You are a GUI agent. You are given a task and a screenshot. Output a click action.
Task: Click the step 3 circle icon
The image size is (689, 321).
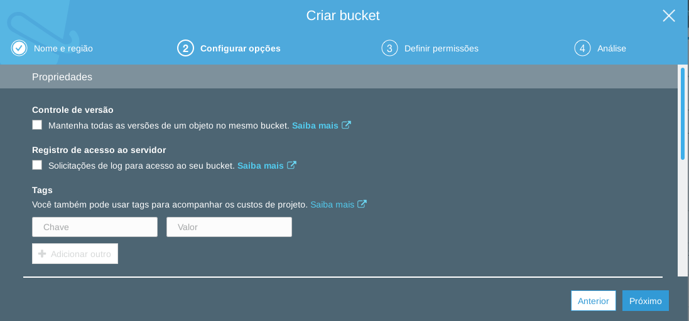point(389,48)
